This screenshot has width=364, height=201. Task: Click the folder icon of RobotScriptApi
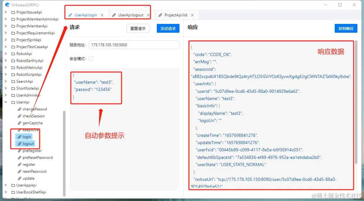(x=13, y=75)
